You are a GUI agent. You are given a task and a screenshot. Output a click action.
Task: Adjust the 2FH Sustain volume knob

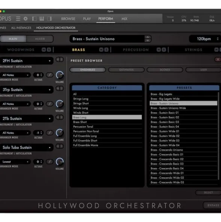[x=60, y=75]
